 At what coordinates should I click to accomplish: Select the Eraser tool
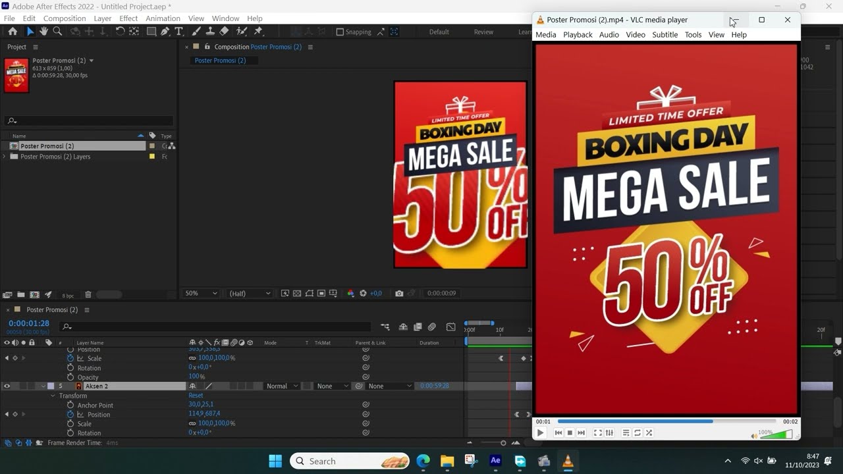click(x=224, y=32)
